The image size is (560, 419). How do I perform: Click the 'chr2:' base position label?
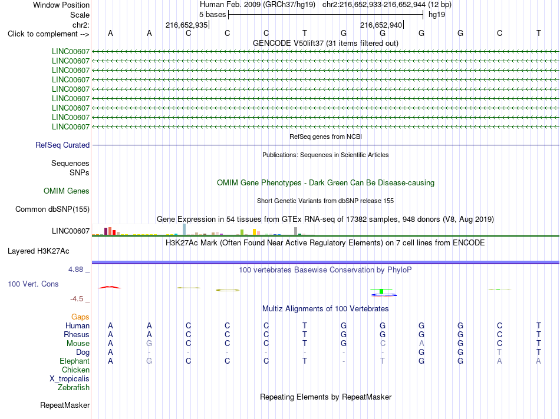click(x=81, y=25)
